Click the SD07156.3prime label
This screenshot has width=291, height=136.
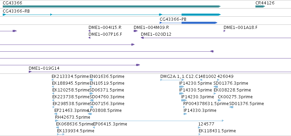(x=107, y=104)
